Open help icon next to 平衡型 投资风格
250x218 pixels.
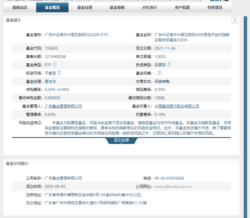pos(59,73)
